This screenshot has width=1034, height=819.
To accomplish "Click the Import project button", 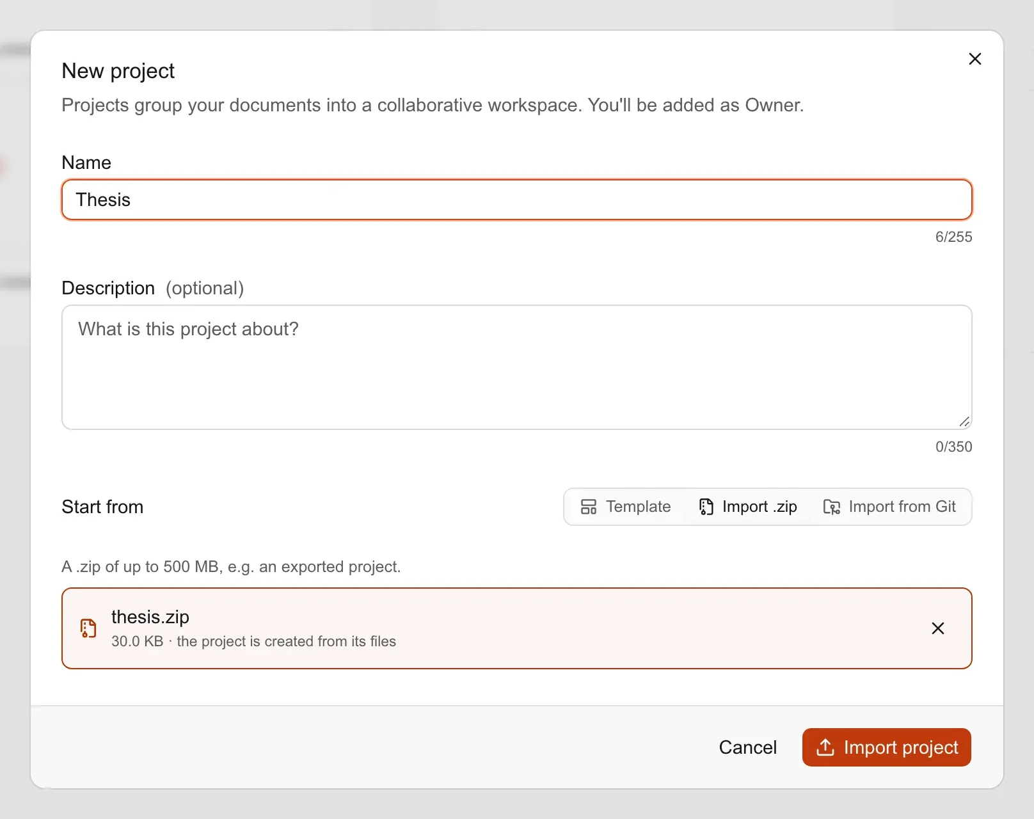I will (886, 747).
